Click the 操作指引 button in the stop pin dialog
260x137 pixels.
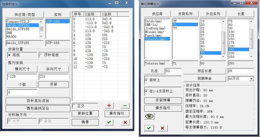[x=117, y=114]
